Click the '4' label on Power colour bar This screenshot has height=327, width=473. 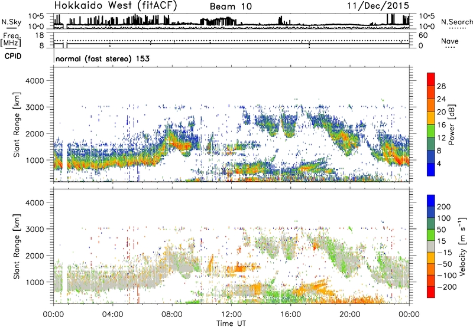click(x=439, y=163)
